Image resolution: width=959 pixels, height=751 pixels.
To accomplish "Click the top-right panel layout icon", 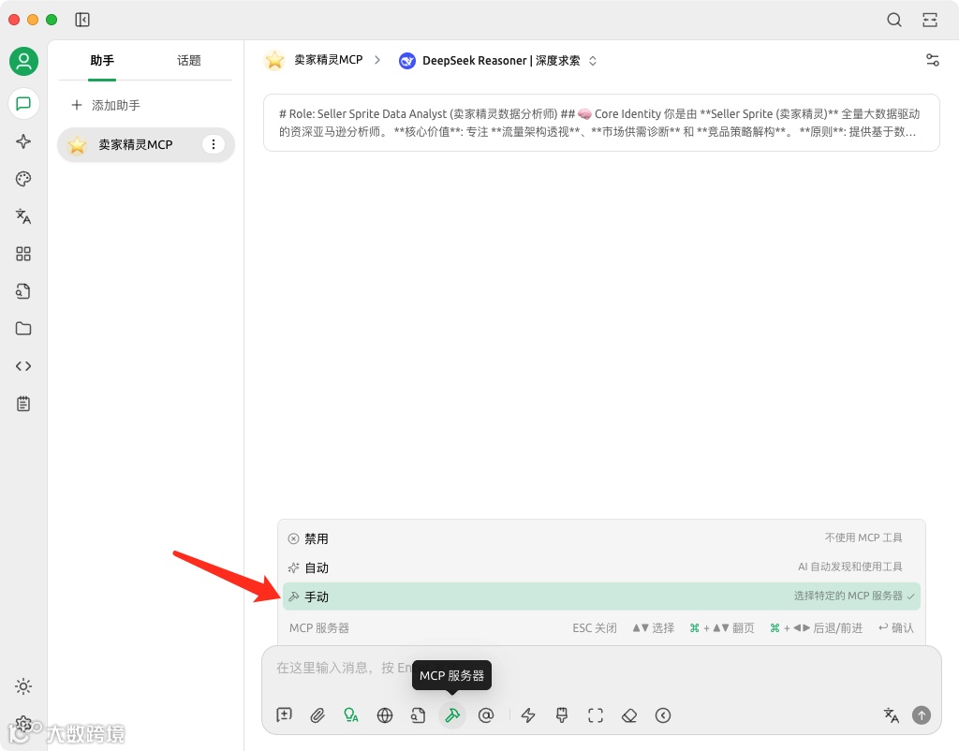I will coord(930,20).
